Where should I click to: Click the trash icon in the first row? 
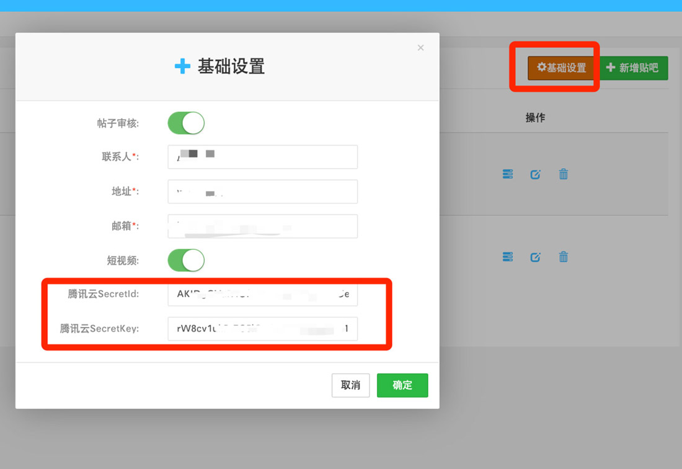point(563,174)
